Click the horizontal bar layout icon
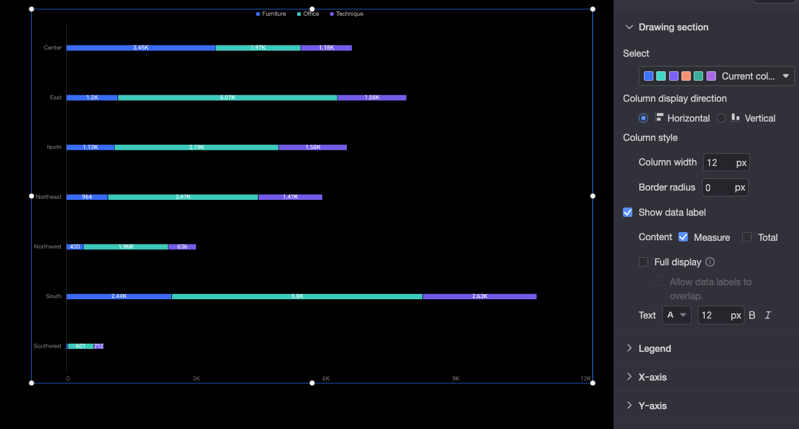This screenshot has width=799, height=429. tap(659, 117)
